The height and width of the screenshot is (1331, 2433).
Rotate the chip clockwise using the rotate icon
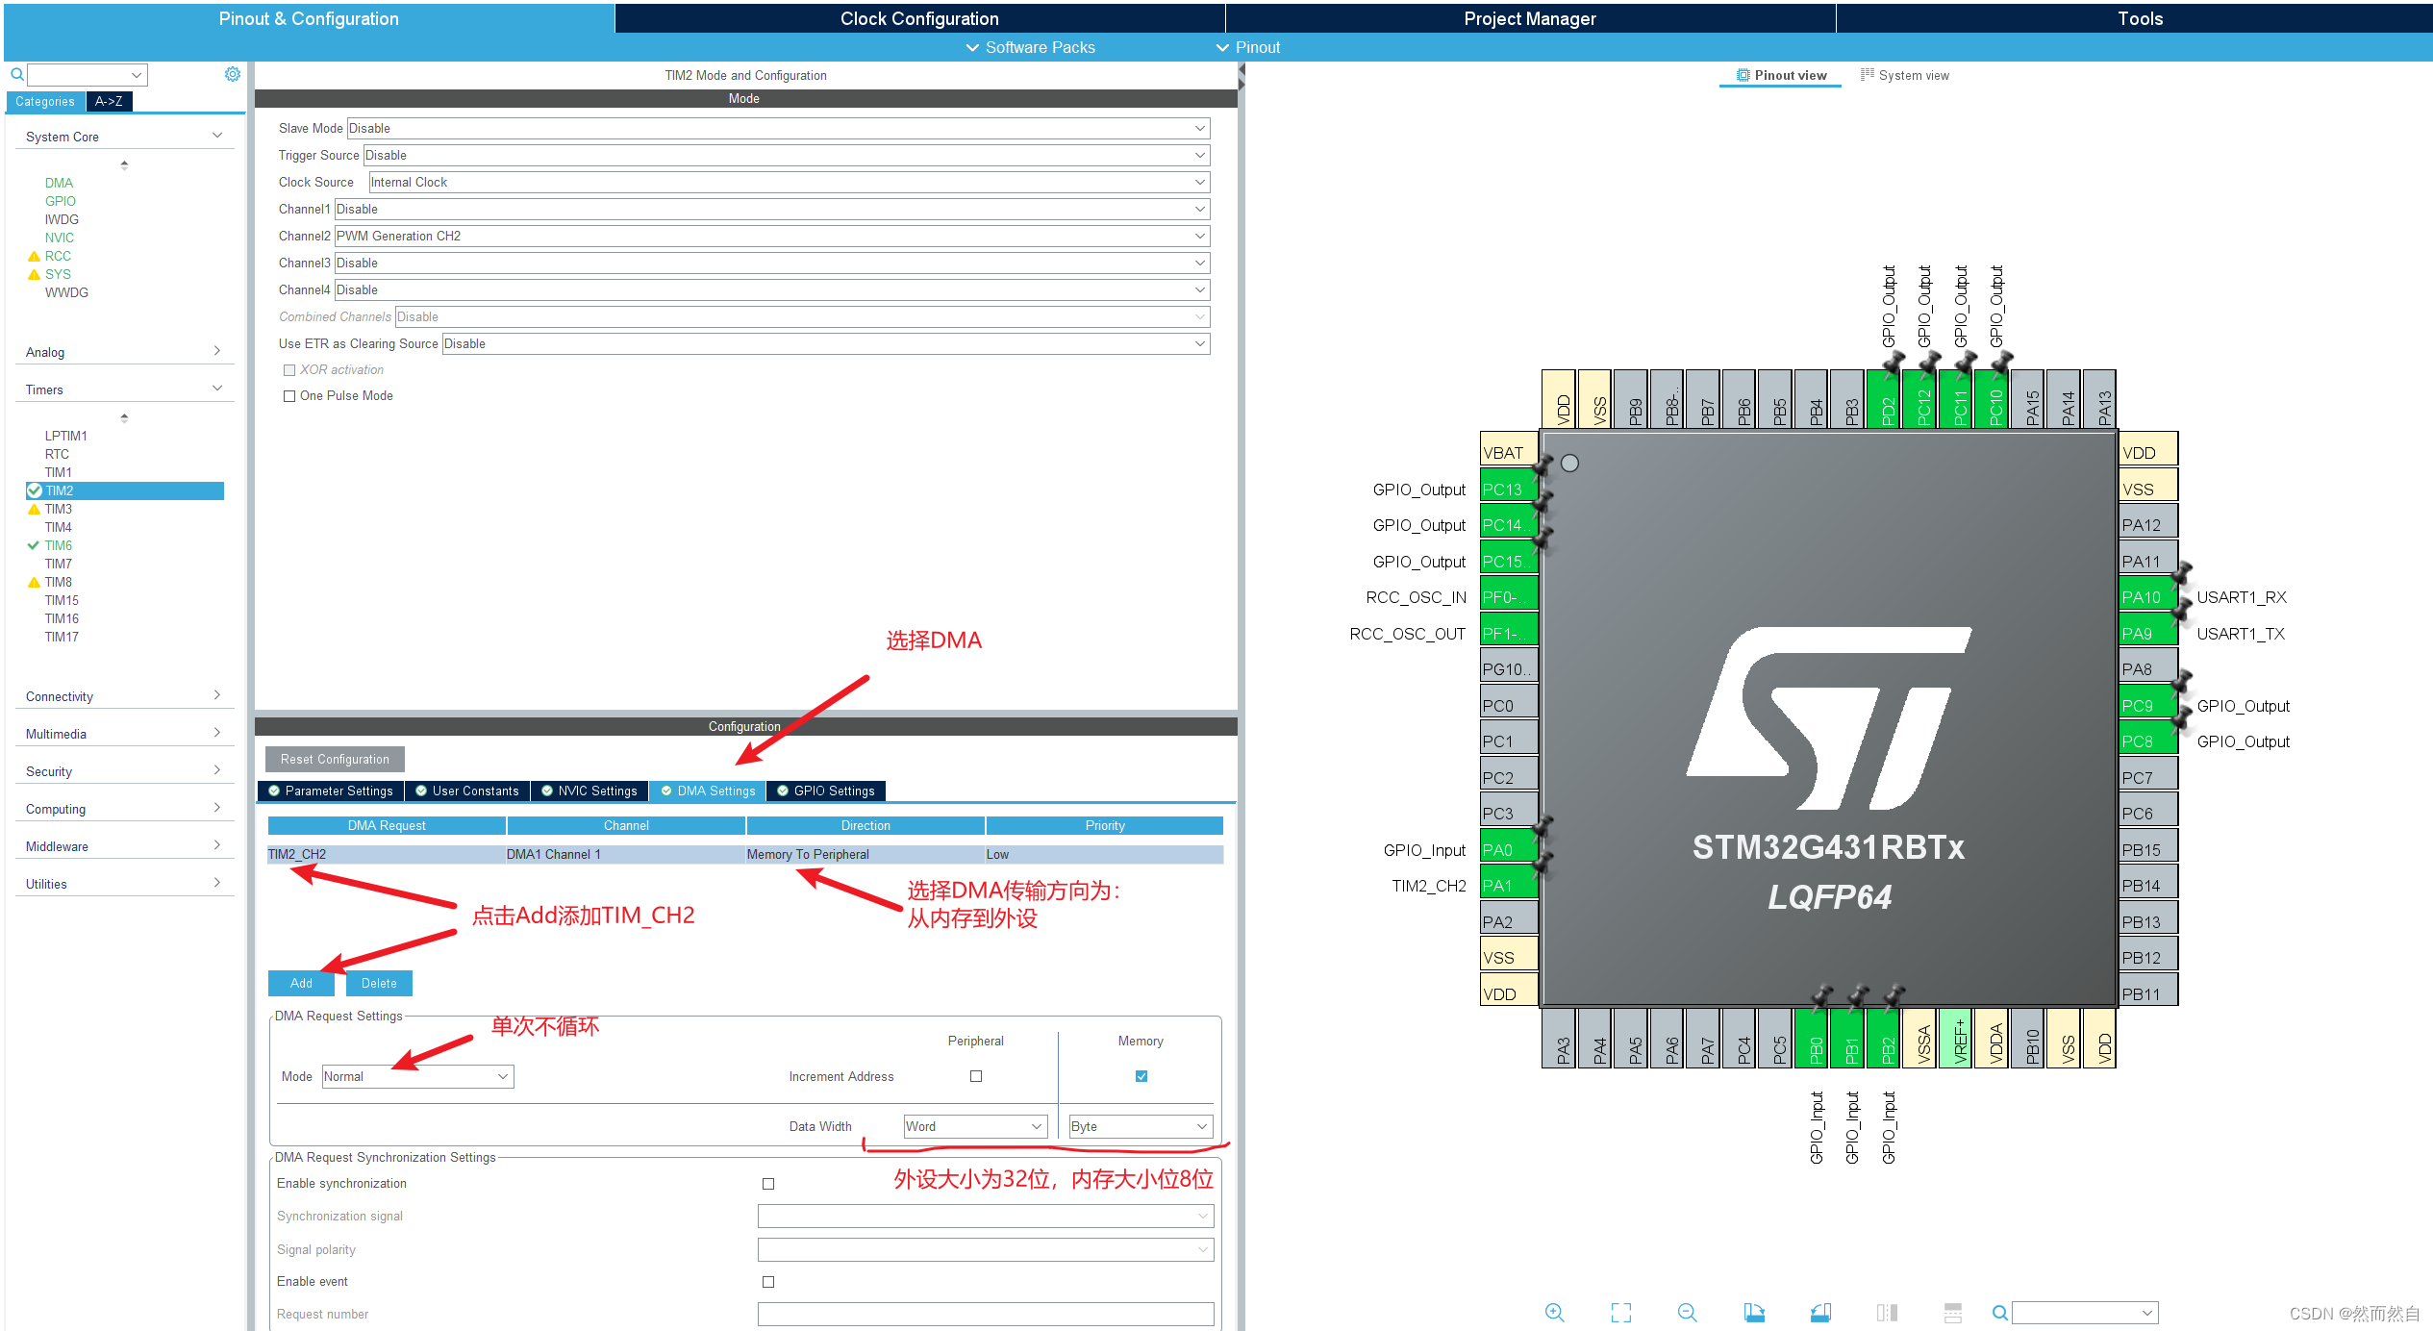point(1754,1312)
